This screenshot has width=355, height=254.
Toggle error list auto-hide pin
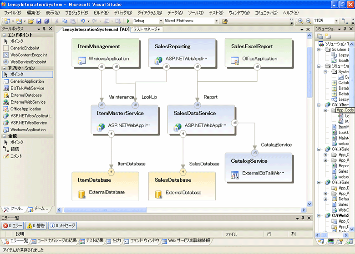[x=303, y=218]
